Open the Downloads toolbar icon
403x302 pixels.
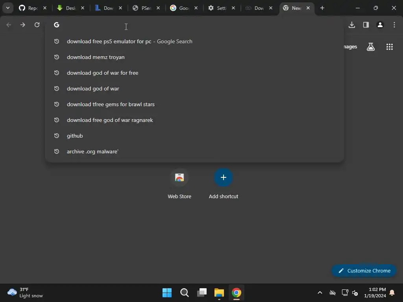pos(352,25)
